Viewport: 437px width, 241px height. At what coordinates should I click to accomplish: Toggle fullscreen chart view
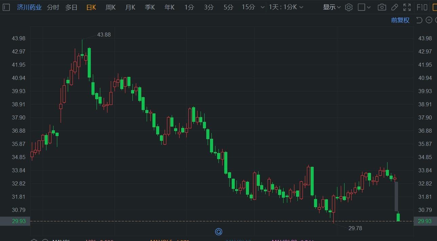click(x=407, y=7)
